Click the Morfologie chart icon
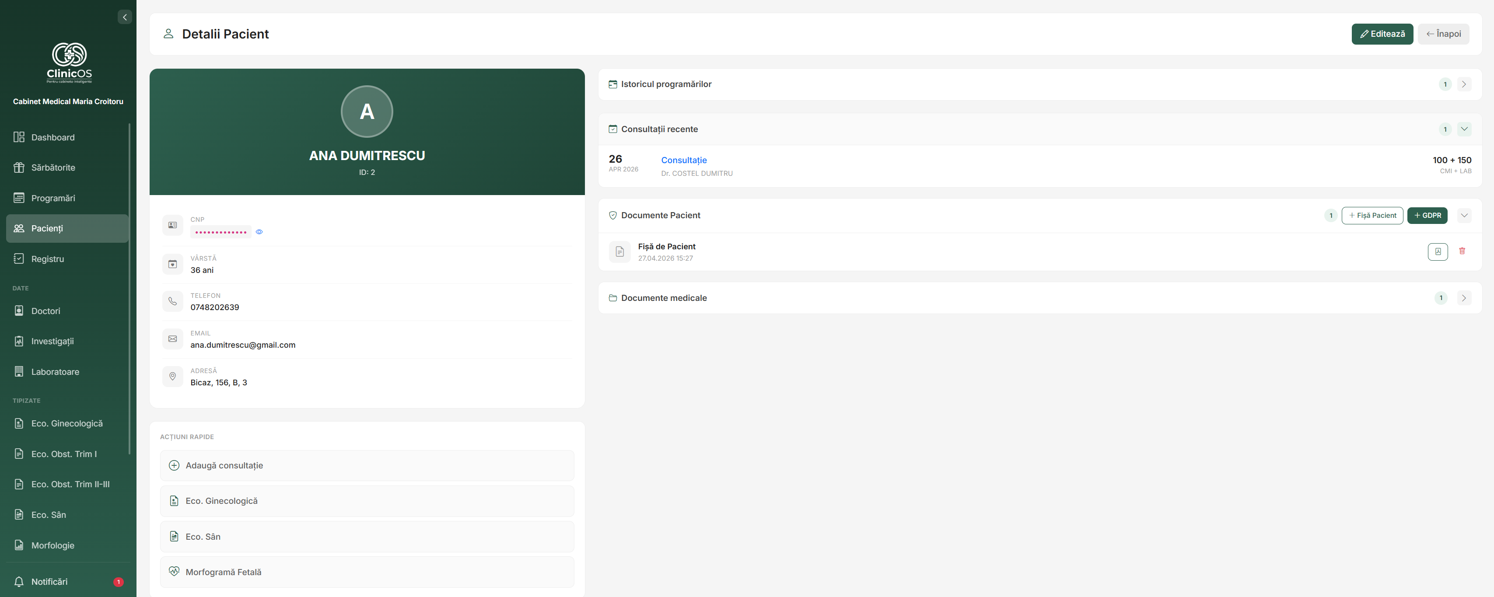 pos(19,545)
